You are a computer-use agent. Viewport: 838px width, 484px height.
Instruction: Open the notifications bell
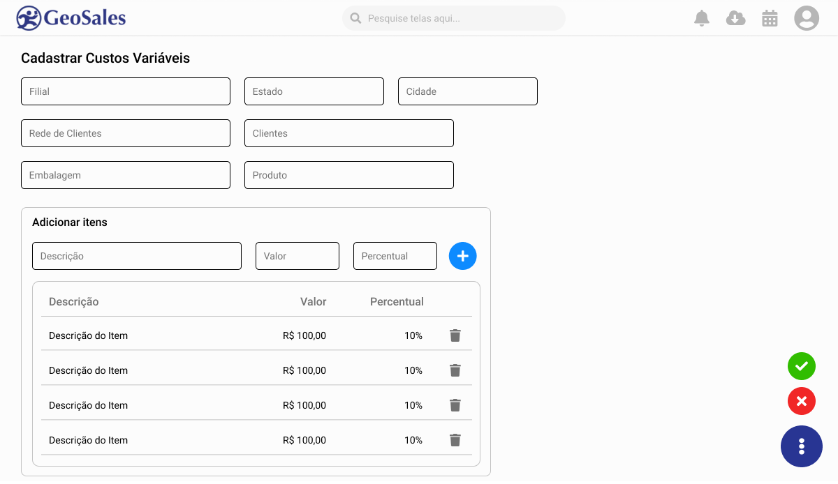pyautogui.click(x=702, y=18)
